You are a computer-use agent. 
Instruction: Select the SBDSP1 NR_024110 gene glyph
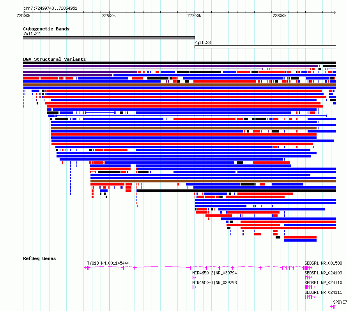[310, 287]
